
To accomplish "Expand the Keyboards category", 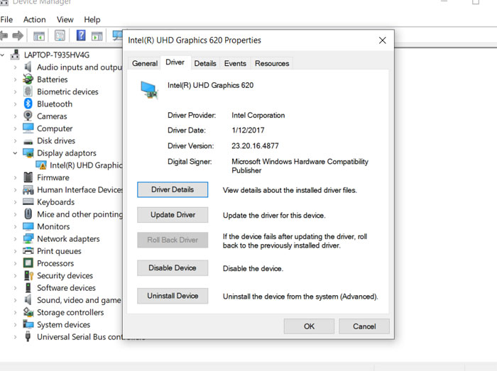I will point(15,202).
